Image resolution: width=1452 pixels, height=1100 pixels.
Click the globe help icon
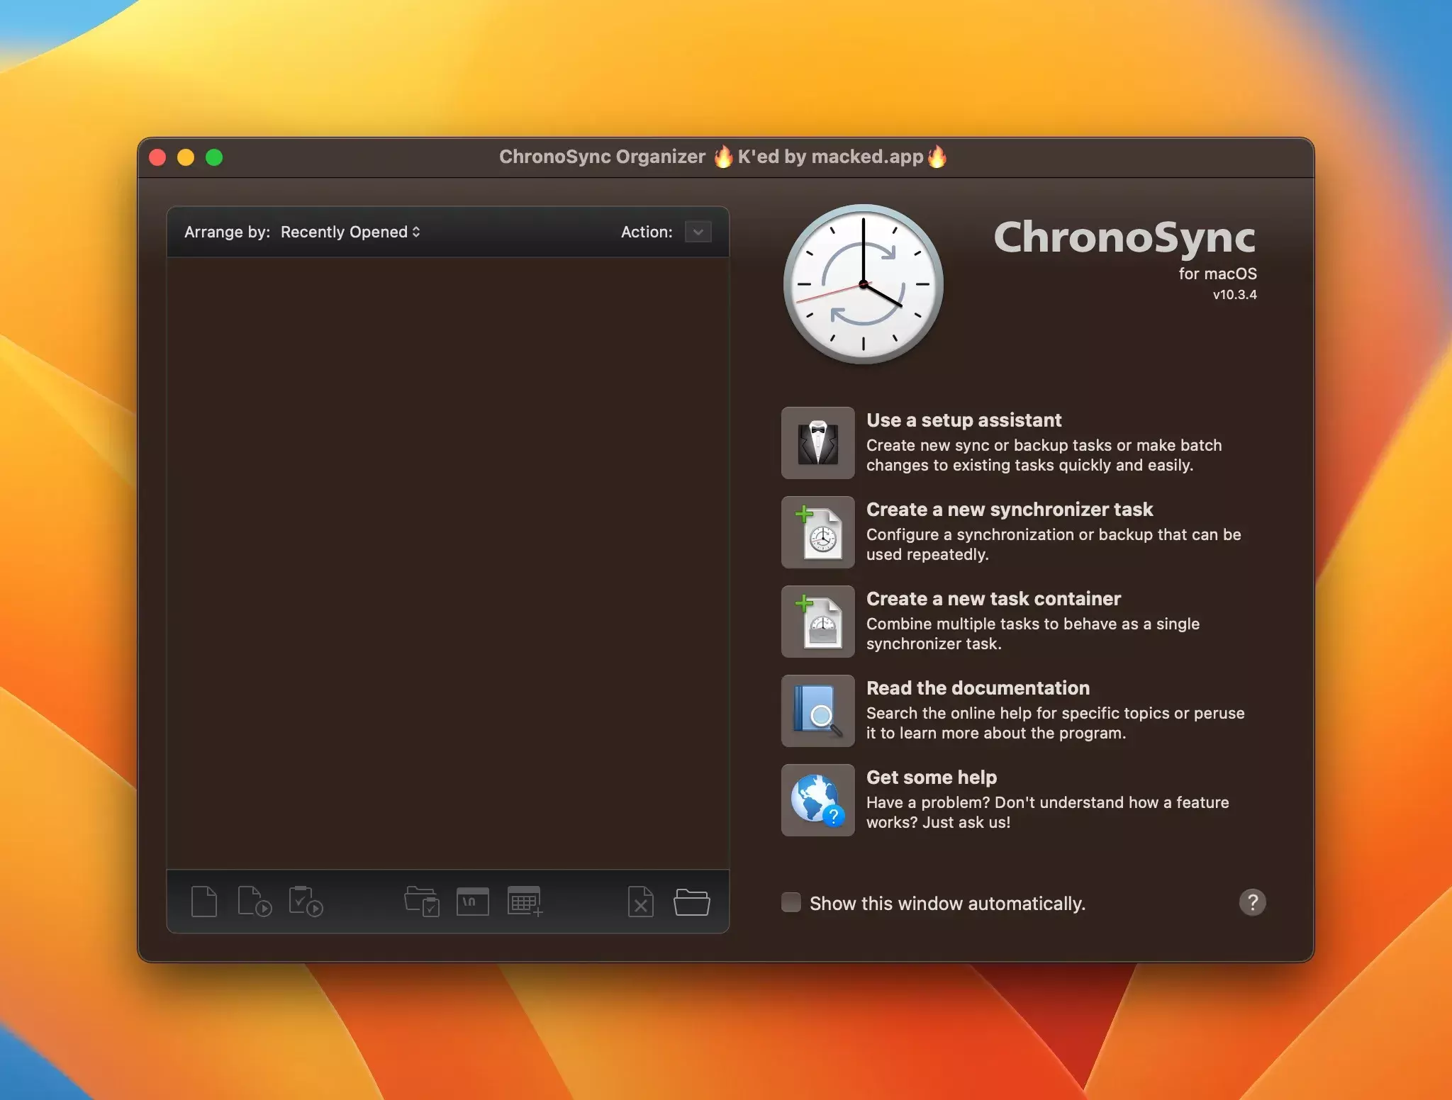pos(817,800)
